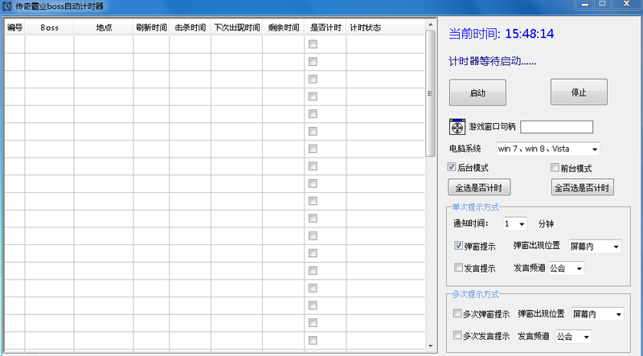
Task: Click the 停止 (Stop) button
Action: tap(579, 92)
